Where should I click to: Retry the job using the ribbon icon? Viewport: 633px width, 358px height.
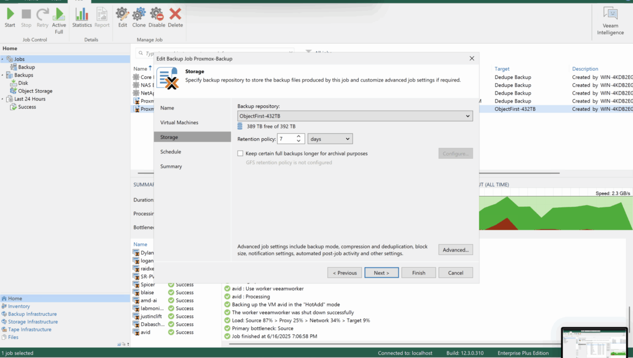point(42,18)
